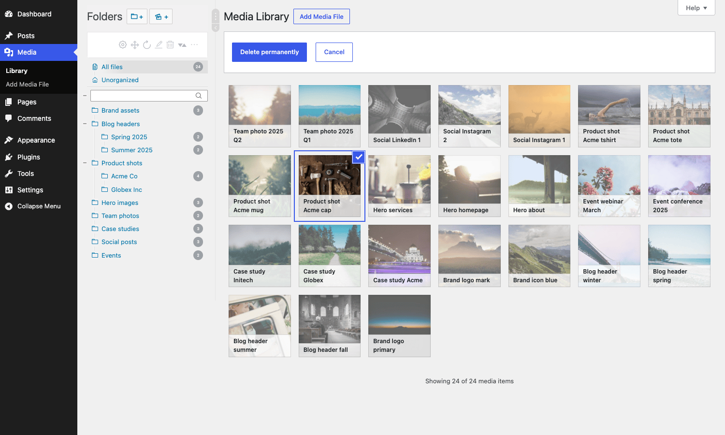The image size is (725, 435).
Task: Select Hero services thumbnail
Action: [399, 186]
